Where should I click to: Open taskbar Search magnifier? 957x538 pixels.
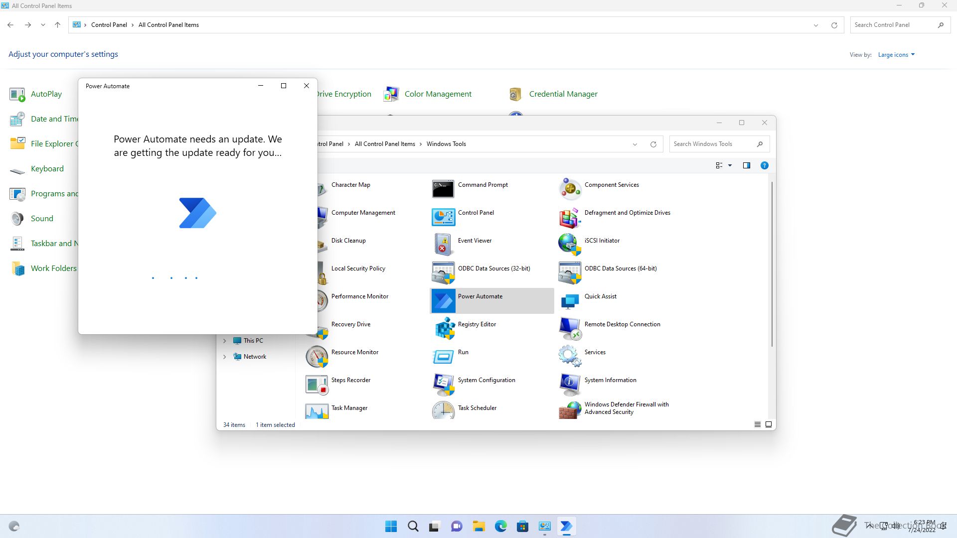click(x=413, y=526)
